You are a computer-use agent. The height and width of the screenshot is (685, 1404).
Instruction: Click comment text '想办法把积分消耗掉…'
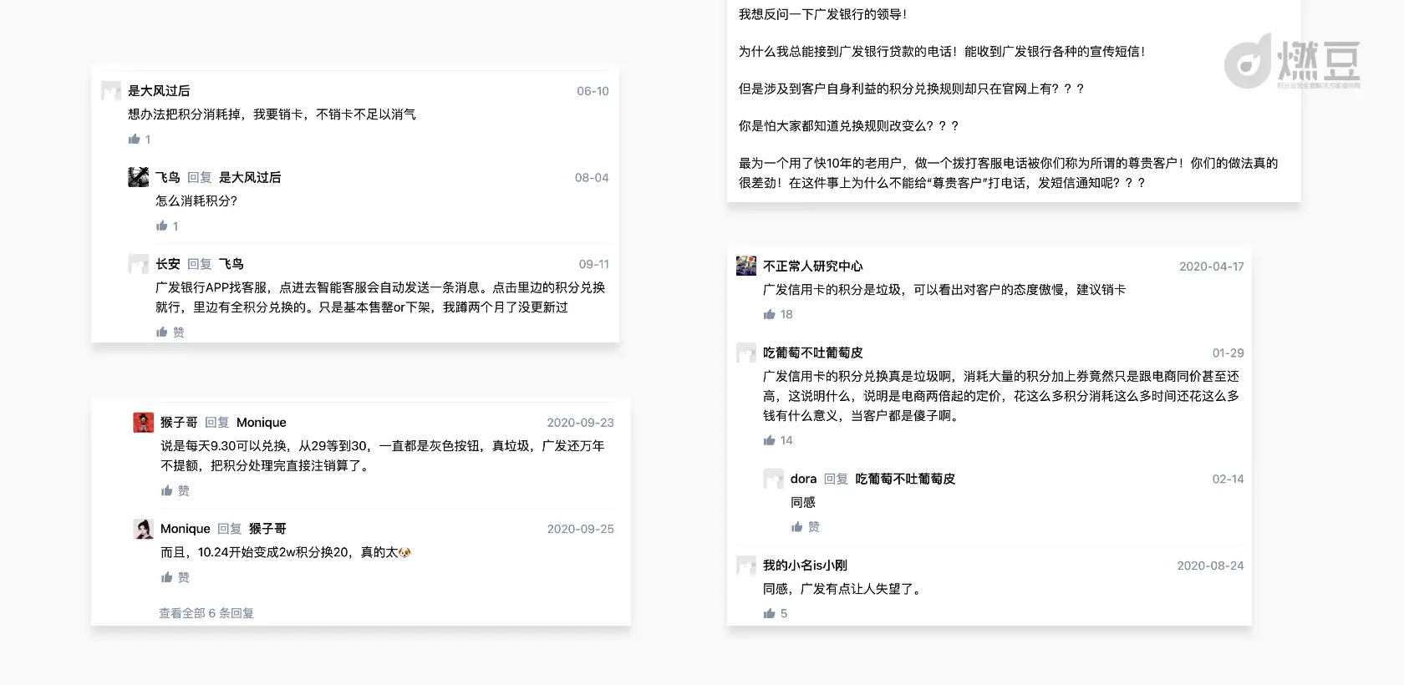[272, 114]
